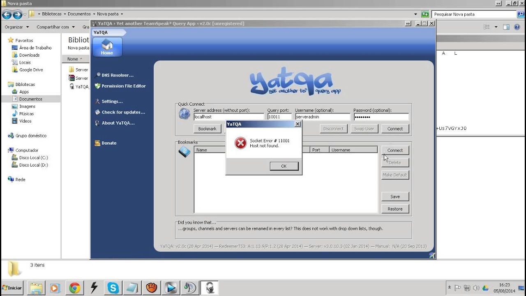Expand the arrow after Nova pasta in breadcrumb
Viewport: 526px width, 296px height.
click(122, 14)
